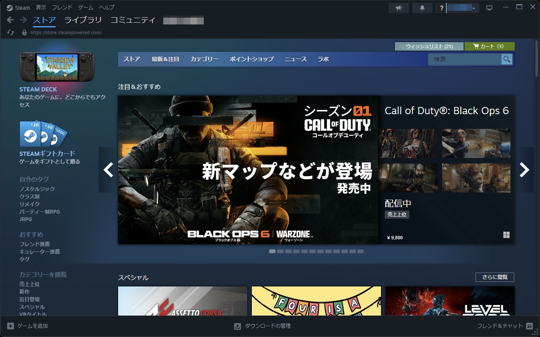Screen dimensions: 540x337
Task: Open the ウィッシュリスト (21) button
Action: click(x=430, y=46)
